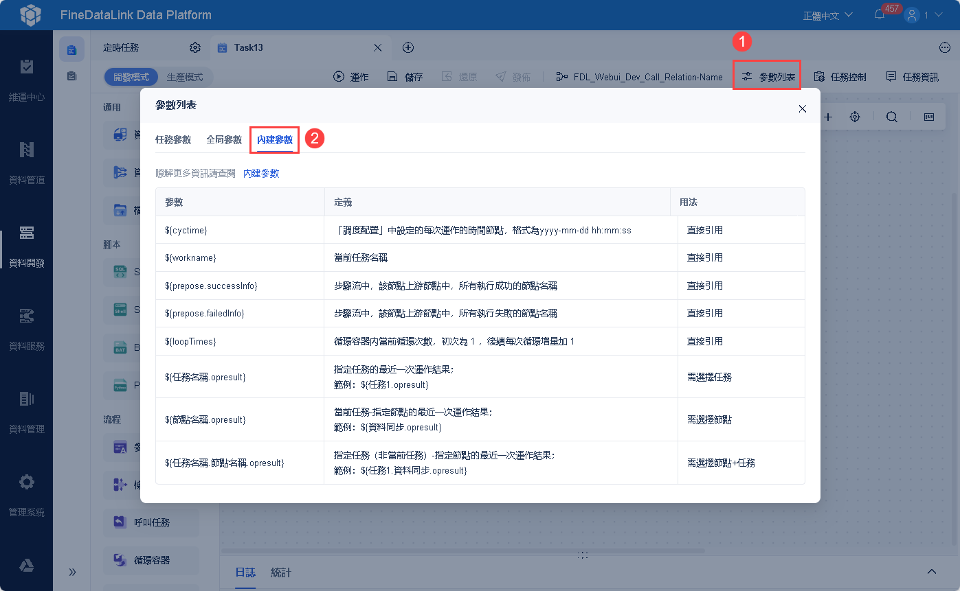Viewport: 960px width, 591px height.
Task: Click the ${workname} parameter cell
Action: [x=240, y=257]
